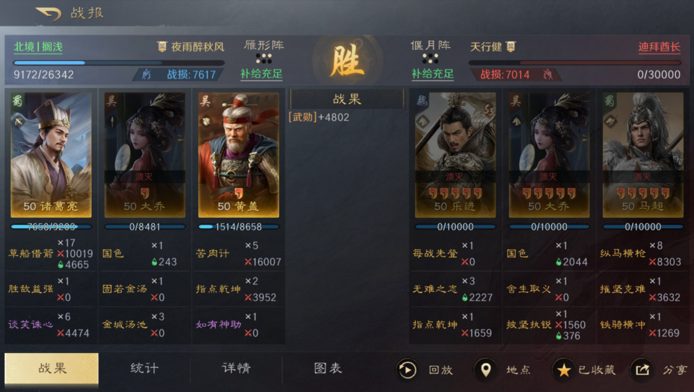694x392 pixels.
Task: Click the attacker troop strength bar 9172/26342
Action: click(119, 63)
